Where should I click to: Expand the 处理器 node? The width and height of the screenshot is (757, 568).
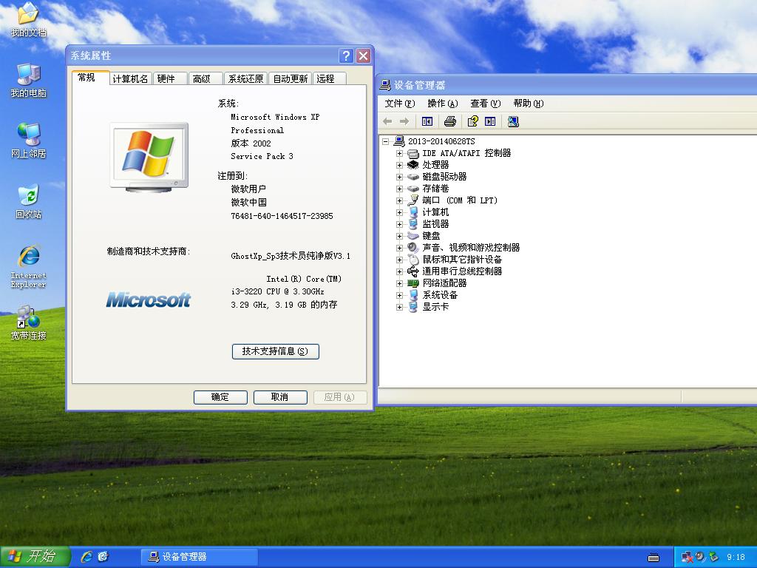[x=399, y=165]
